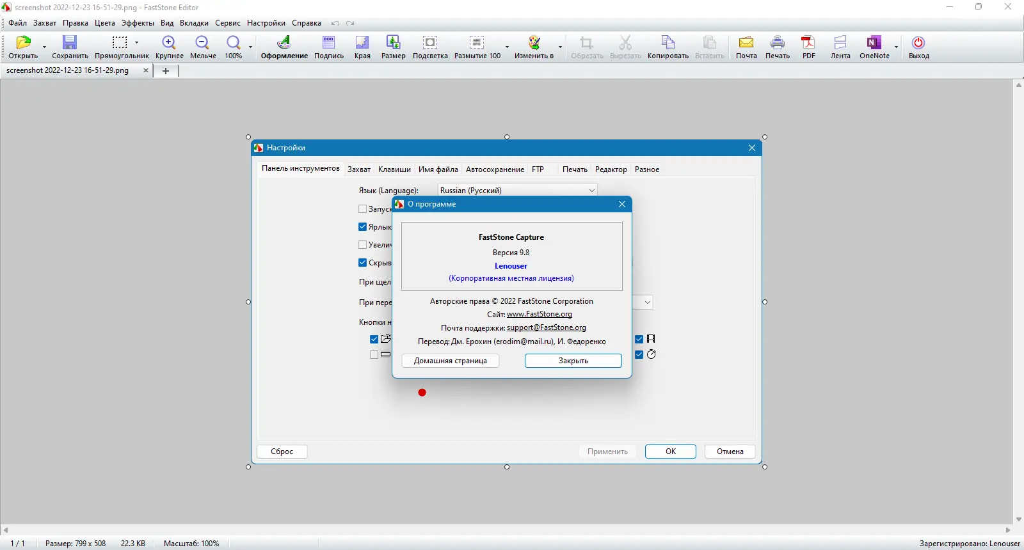Zoom out using the Мельче magnifier
The image size is (1024, 550).
point(202,43)
